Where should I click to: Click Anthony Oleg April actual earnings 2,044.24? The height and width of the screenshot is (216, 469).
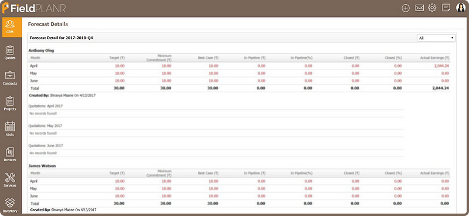click(441, 66)
